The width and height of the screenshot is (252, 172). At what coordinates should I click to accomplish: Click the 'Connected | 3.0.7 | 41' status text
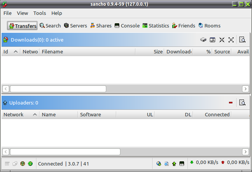tap(63, 164)
